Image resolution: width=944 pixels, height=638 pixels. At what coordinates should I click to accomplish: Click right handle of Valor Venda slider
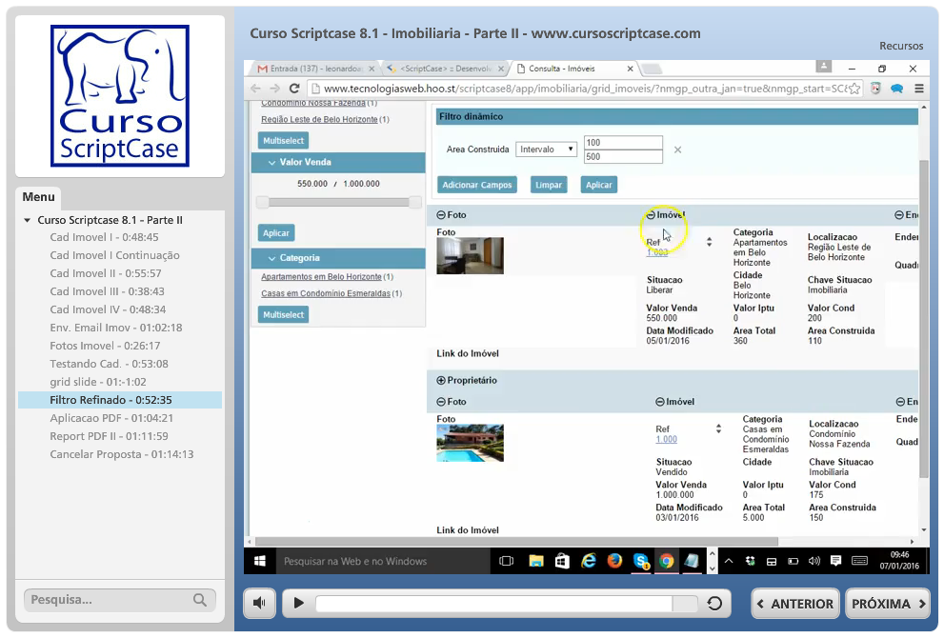[x=414, y=202]
